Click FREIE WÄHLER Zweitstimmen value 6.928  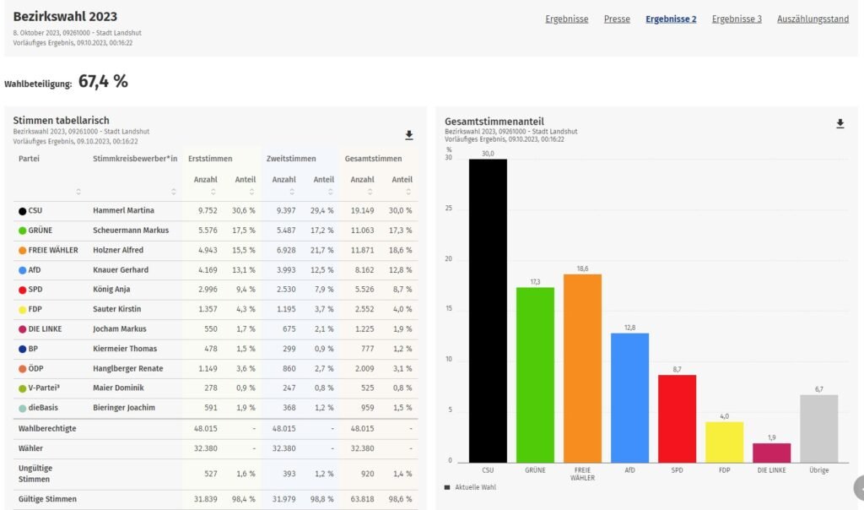[286, 250]
